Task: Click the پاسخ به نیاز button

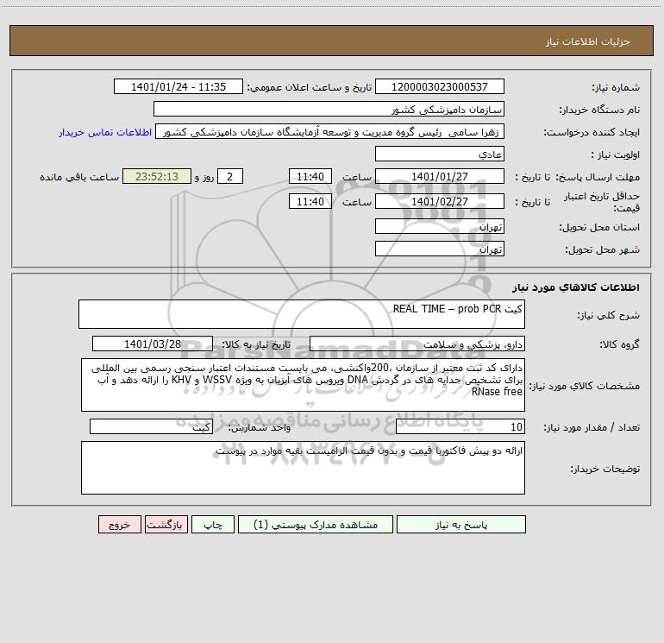Action: 461,524
